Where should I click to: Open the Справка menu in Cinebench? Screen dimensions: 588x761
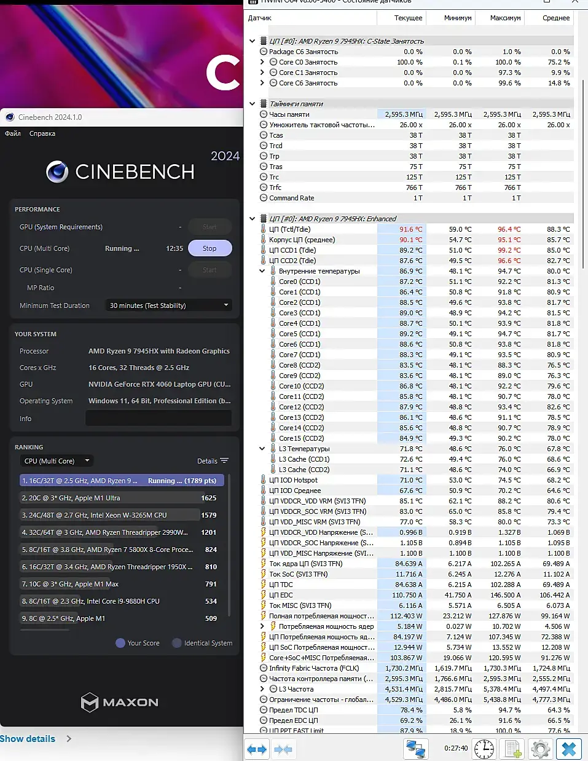42,133
